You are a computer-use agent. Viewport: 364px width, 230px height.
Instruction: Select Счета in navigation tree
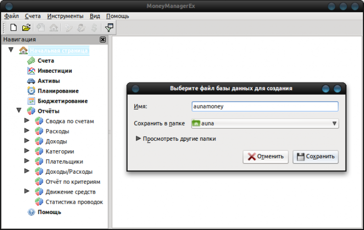pyautogui.click(x=46, y=61)
